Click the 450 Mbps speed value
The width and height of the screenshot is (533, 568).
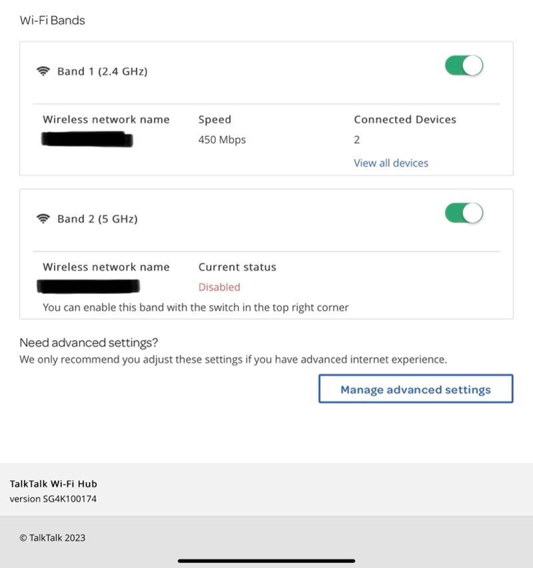[x=222, y=139]
